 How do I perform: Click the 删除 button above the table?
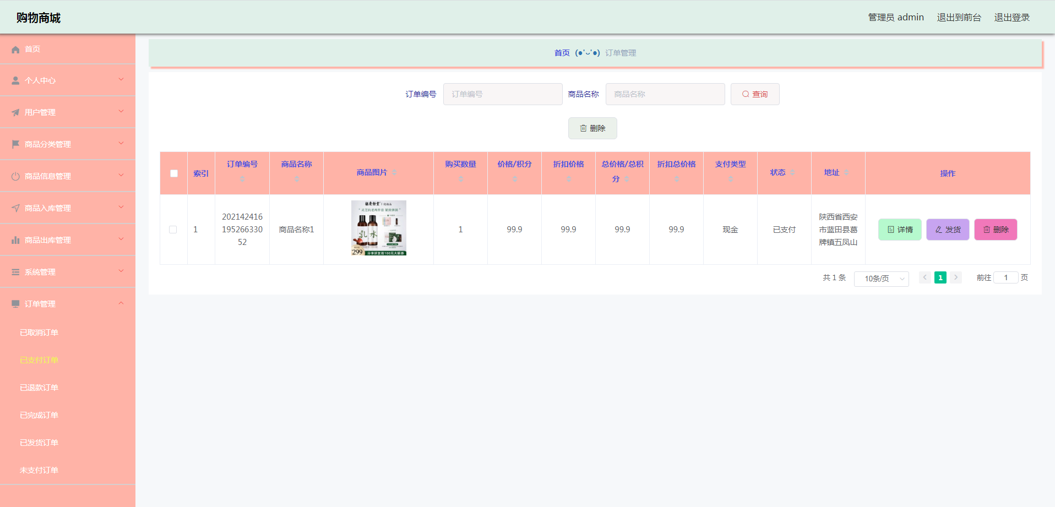click(592, 128)
